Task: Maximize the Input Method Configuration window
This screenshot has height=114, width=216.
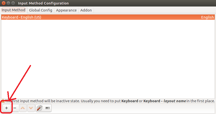Action: pos(13,3)
